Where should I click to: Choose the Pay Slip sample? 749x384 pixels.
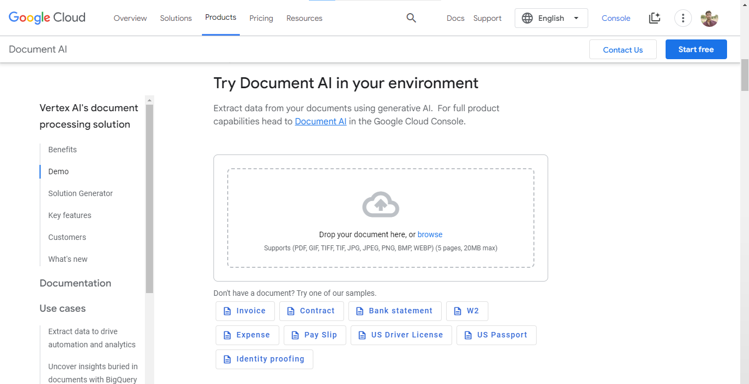[314, 335]
